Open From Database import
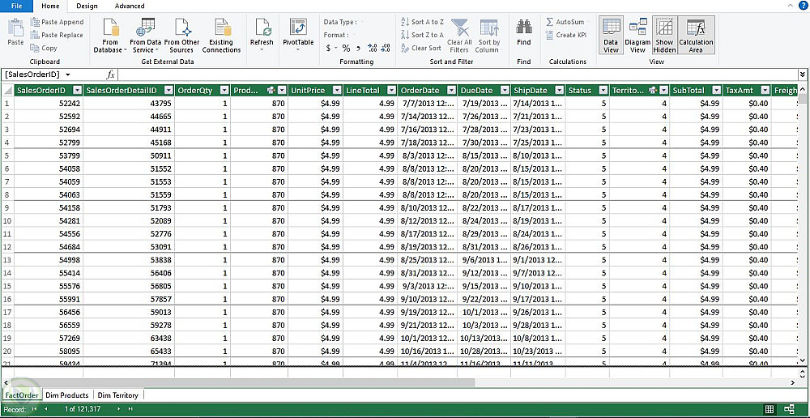This screenshot has height=418, width=810. (x=110, y=35)
